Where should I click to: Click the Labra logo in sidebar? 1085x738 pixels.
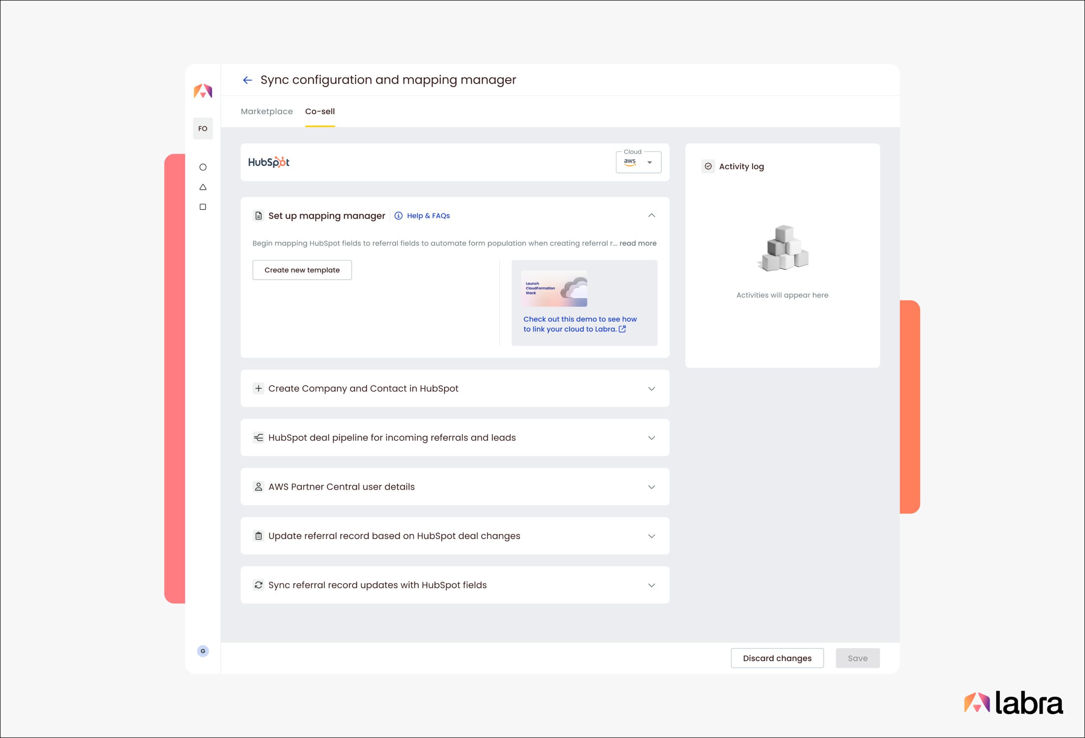[x=203, y=91]
